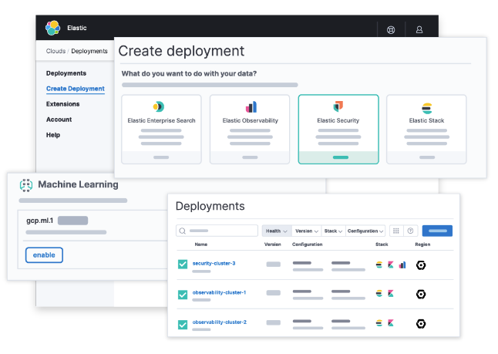Uncheck the observability-cluster-1 checkbox
The width and height of the screenshot is (498, 354).
click(183, 295)
